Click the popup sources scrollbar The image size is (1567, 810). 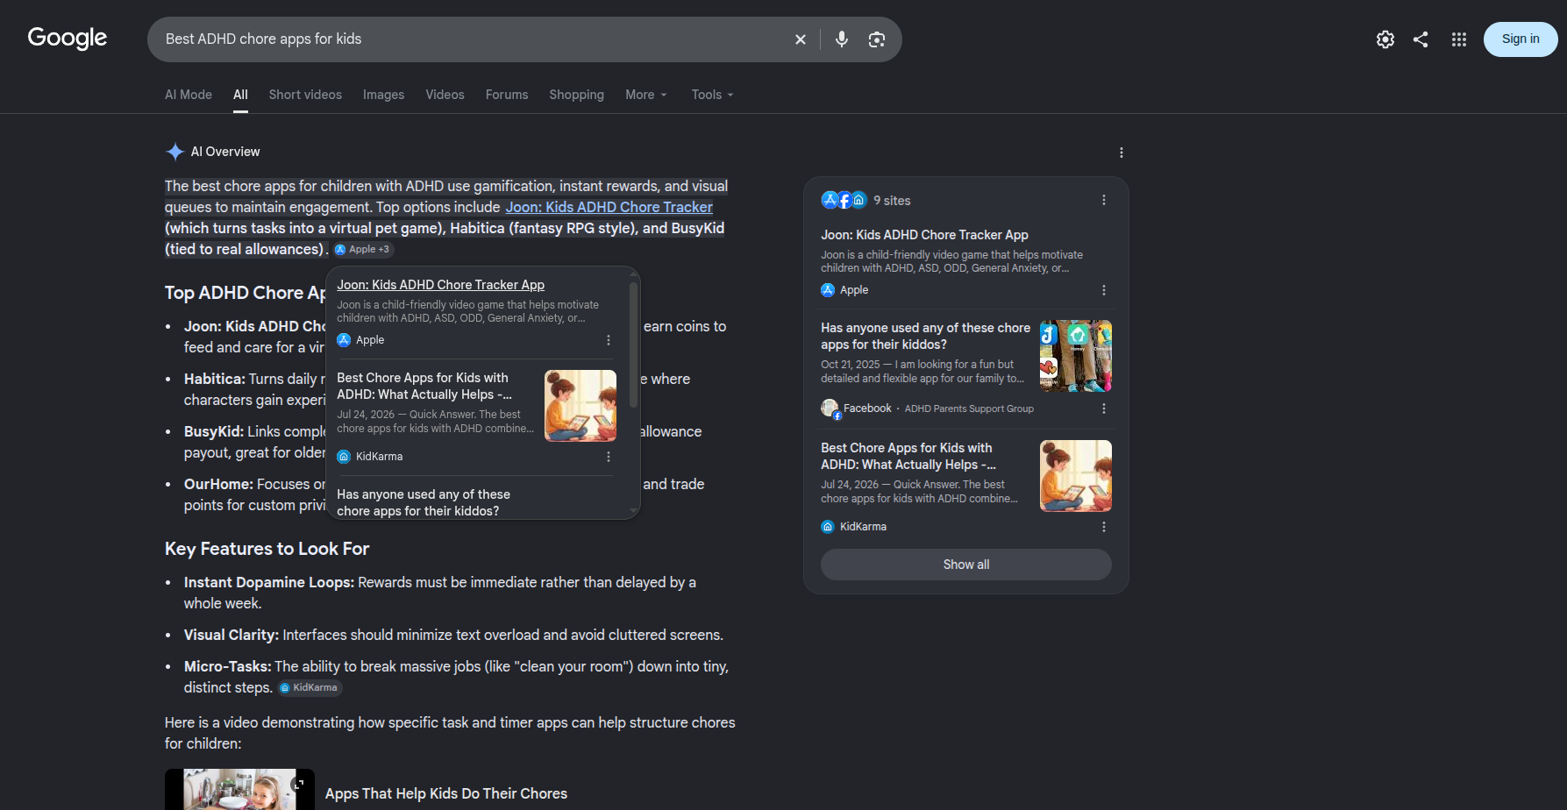(634, 345)
